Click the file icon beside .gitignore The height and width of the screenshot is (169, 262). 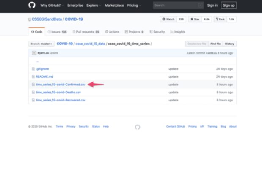[33, 69]
